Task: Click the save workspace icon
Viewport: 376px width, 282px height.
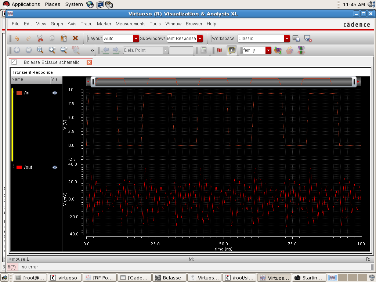Action: pos(296,38)
